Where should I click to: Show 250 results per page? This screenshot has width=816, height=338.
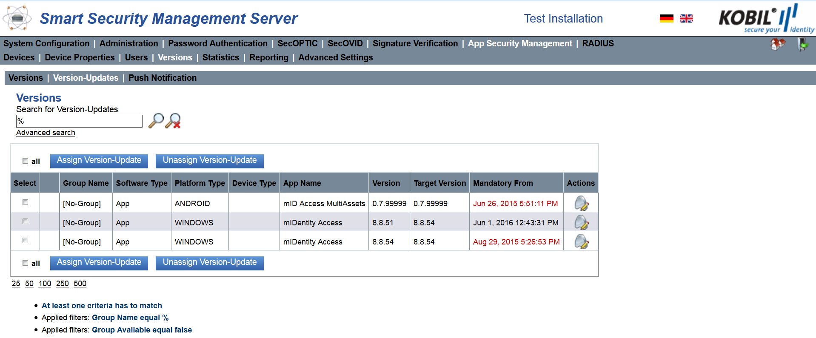(62, 284)
